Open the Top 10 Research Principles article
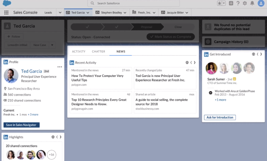Screen dimensions: 267x161 pos(101,102)
